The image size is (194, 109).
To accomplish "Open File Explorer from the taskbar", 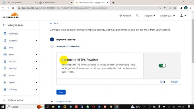I will [53, 107].
